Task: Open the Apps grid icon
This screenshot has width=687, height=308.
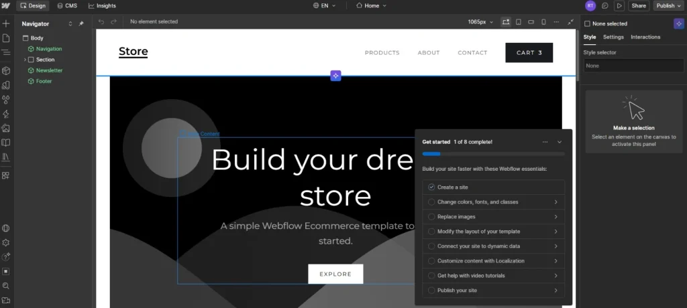Action: click(6, 175)
